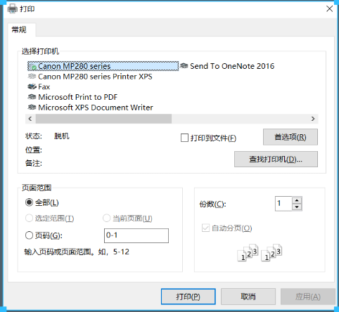Image resolution: width=339 pixels, height=312 pixels.
Task: Click the Canon MP280 series Printer XPS icon
Action: [x=32, y=77]
